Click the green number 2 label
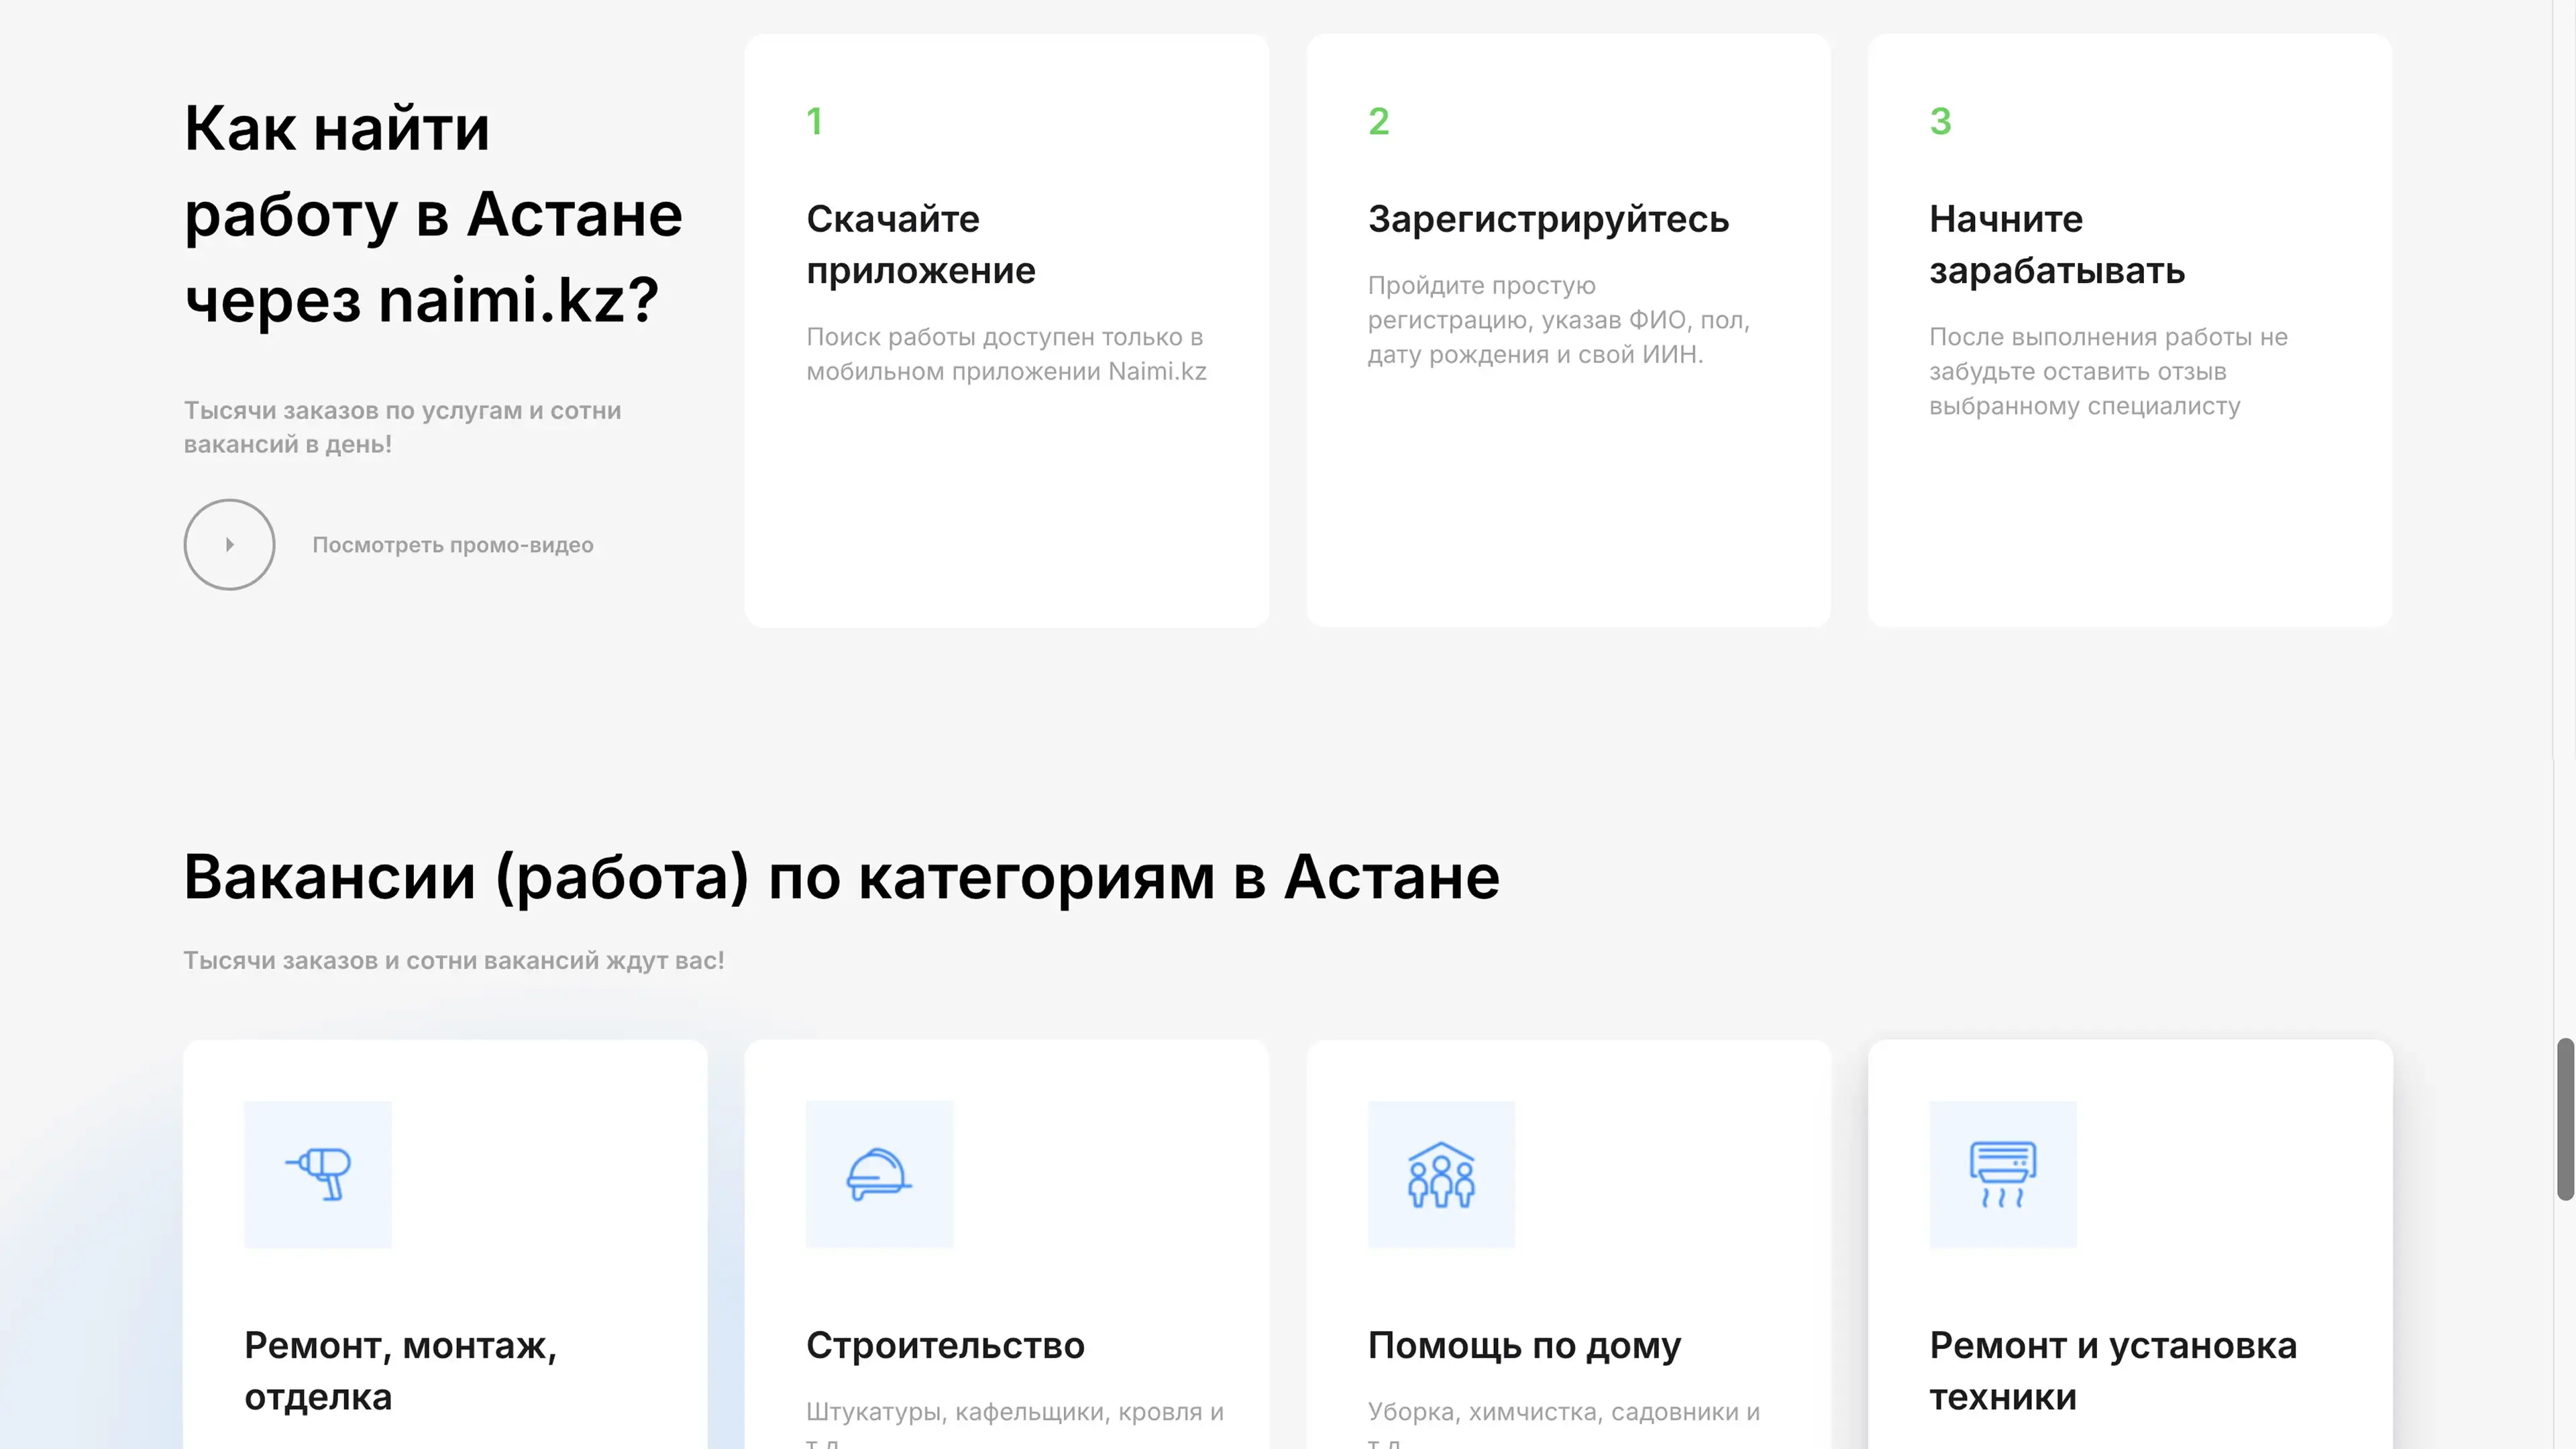The height and width of the screenshot is (1449, 2576). click(x=1378, y=121)
